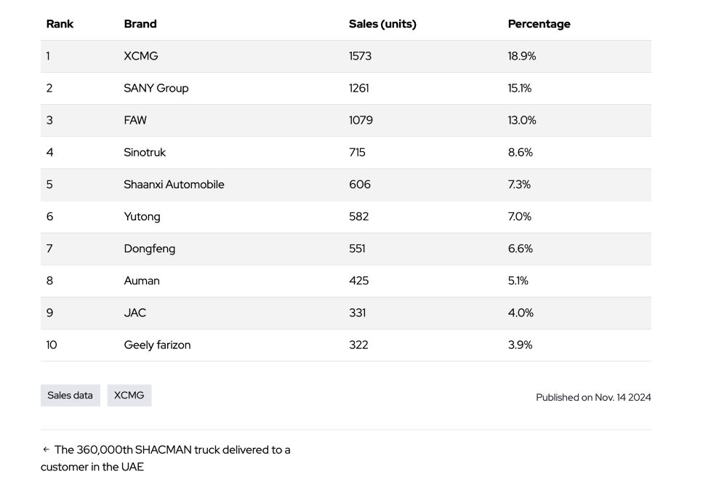Click the Yutong brand cell
Screen dimensions: 727x485
[142, 217]
